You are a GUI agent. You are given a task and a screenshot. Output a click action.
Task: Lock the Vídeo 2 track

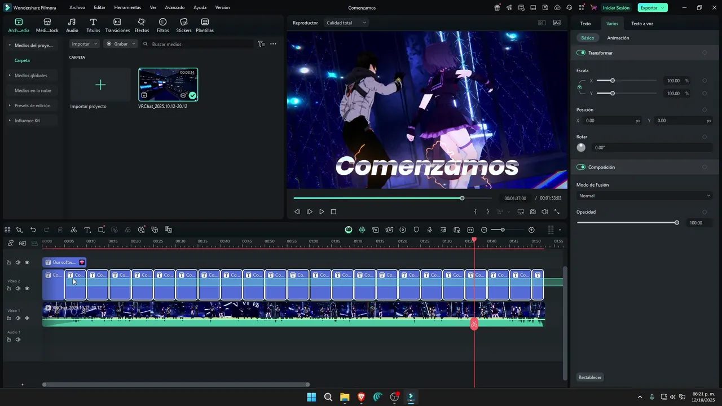click(x=8, y=288)
